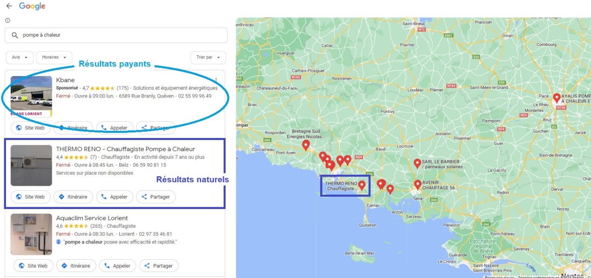Click the Dinan label on the map
The width and height of the screenshot is (591, 278).
tap(507, 36)
